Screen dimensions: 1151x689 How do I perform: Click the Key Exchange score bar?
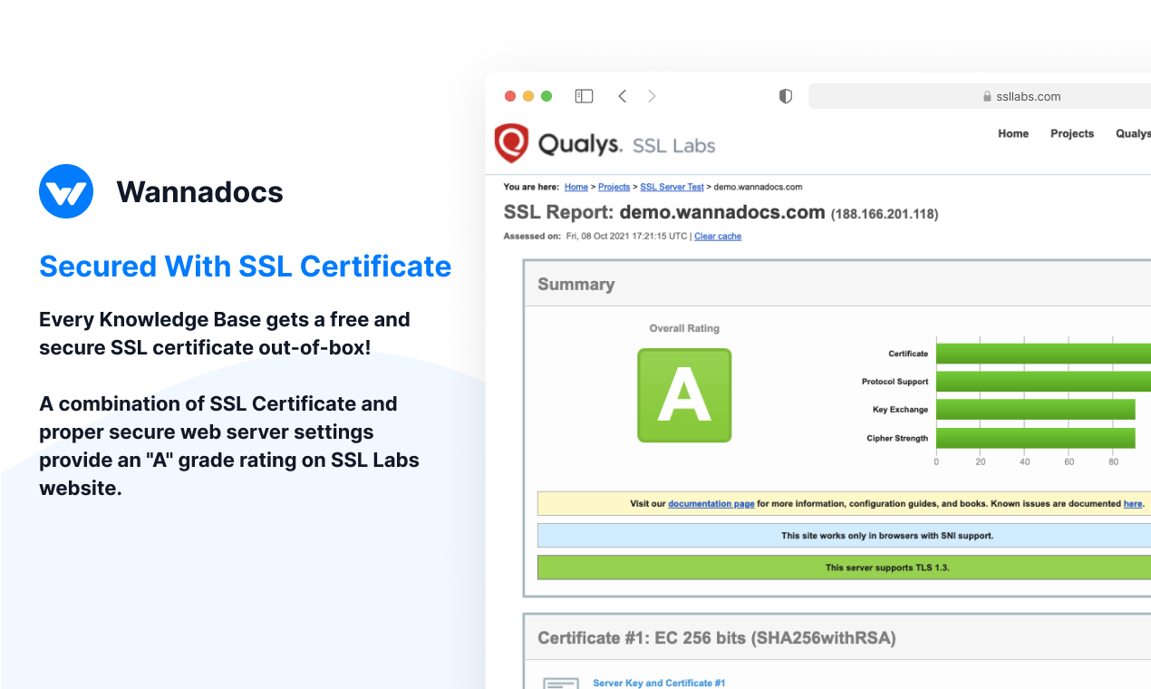click(x=1036, y=410)
